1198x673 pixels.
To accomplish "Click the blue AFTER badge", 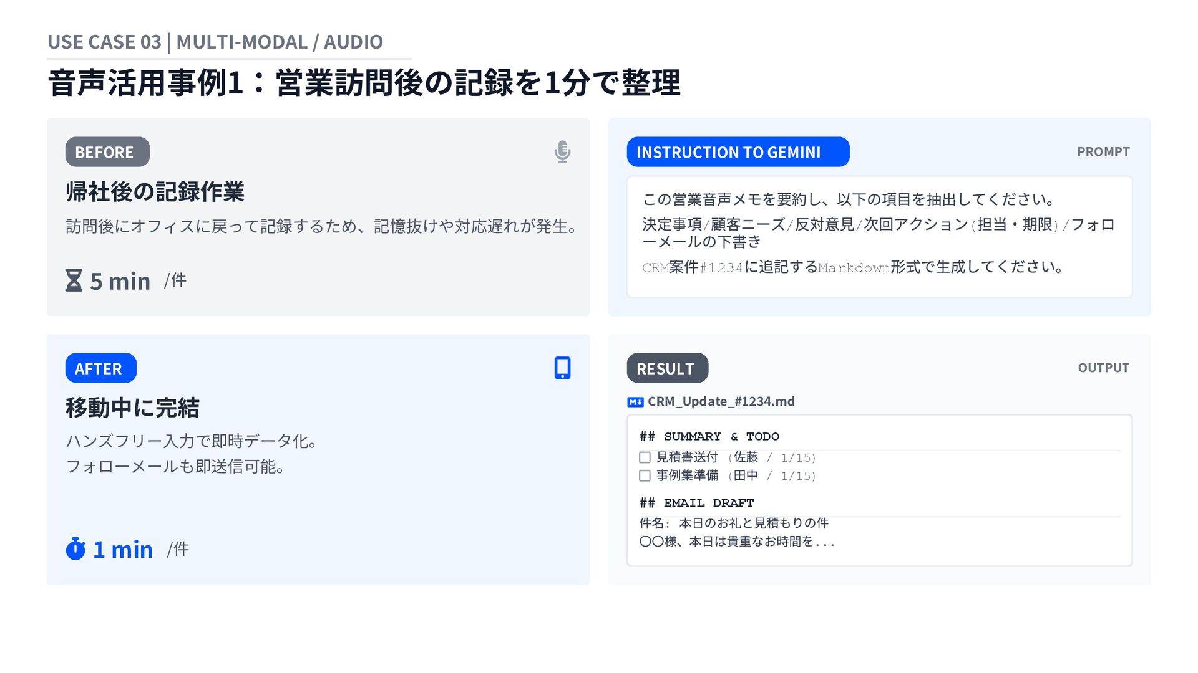I will pyautogui.click(x=100, y=368).
